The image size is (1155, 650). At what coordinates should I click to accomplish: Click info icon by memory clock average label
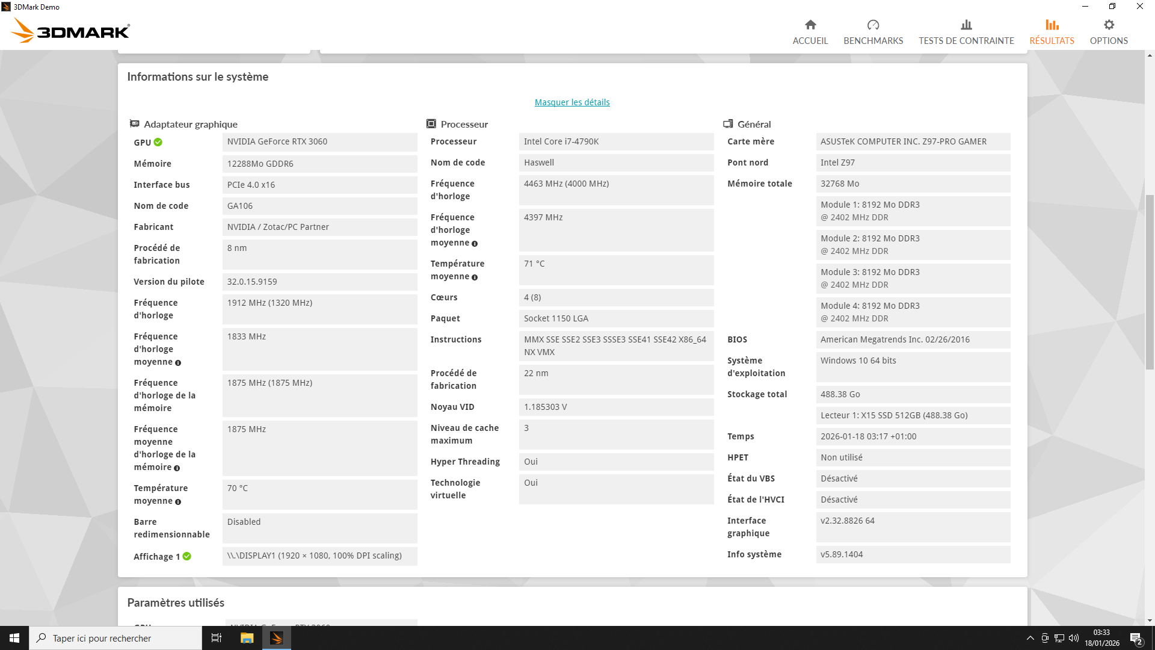tap(177, 468)
